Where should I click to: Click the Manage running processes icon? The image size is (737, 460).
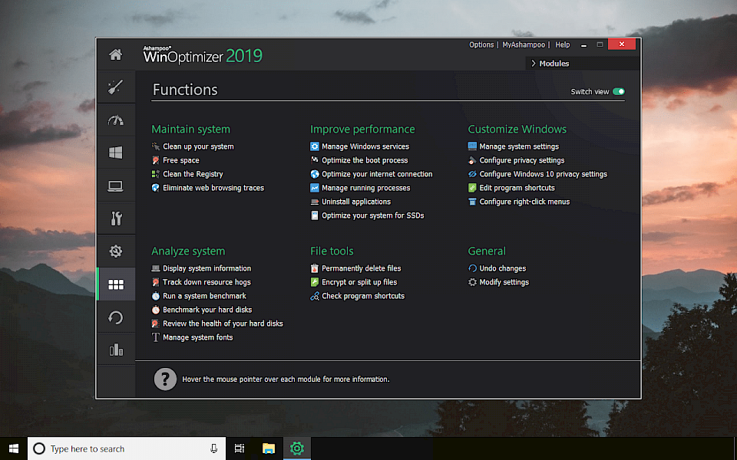(x=315, y=188)
